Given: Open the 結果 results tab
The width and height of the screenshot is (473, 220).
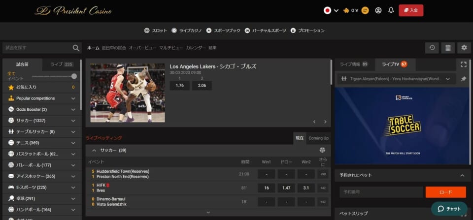Looking at the screenshot, I should 212,48.
